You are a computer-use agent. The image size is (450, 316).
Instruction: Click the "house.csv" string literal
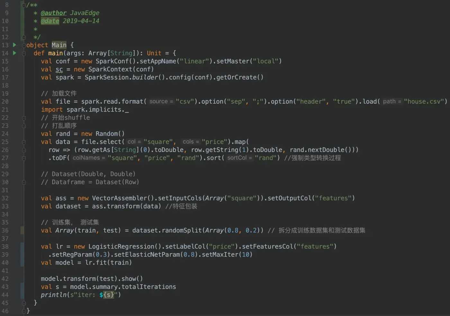424,101
